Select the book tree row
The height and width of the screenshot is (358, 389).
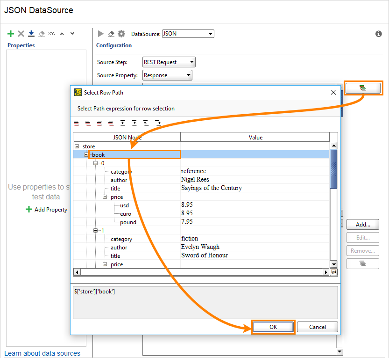tap(201, 154)
